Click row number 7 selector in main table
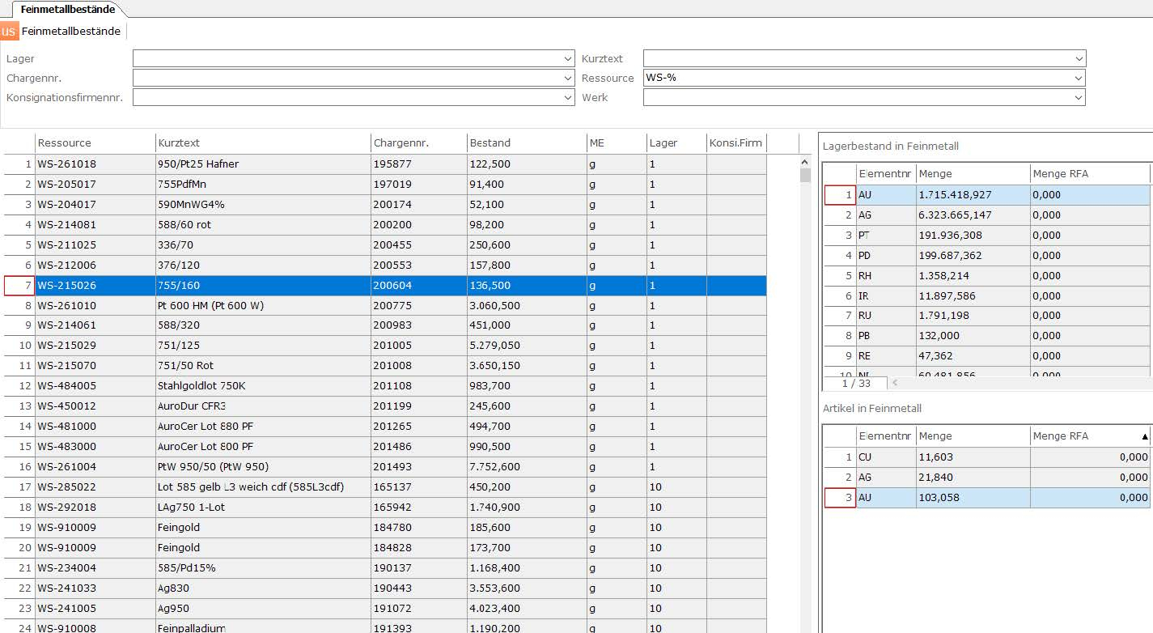1153x633 pixels. (19, 286)
